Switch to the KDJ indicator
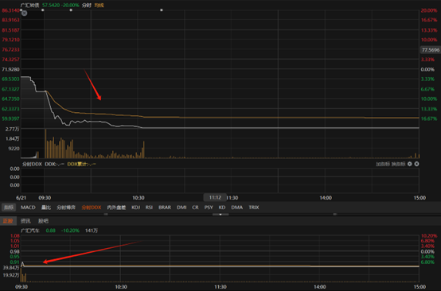 point(136,208)
